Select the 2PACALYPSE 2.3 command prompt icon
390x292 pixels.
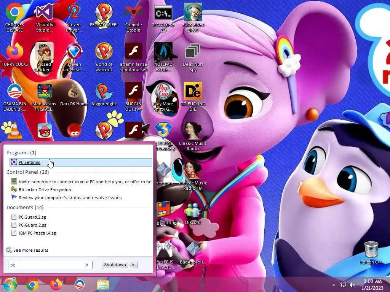point(163,18)
